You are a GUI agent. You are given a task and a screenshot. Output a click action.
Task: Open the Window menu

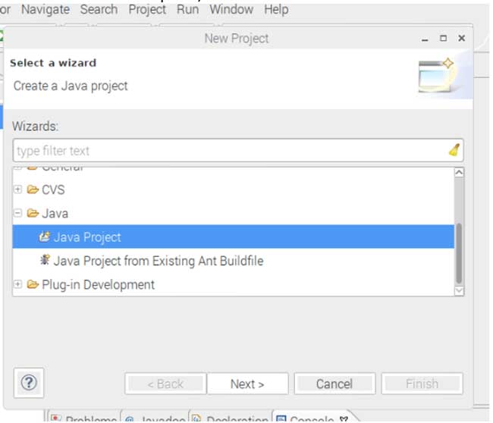[231, 10]
